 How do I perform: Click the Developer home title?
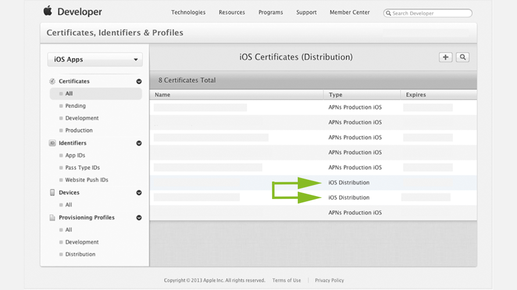click(x=80, y=12)
